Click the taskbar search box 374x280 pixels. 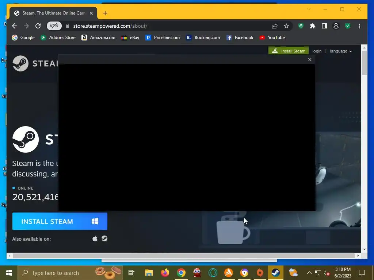point(70,273)
